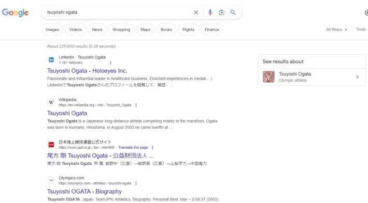Image resolution: width=368 pixels, height=203 pixels.
Task: Switch to News results
Action: click(x=97, y=29)
